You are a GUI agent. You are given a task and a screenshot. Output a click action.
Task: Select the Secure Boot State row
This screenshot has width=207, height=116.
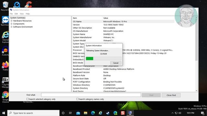tap(124, 79)
